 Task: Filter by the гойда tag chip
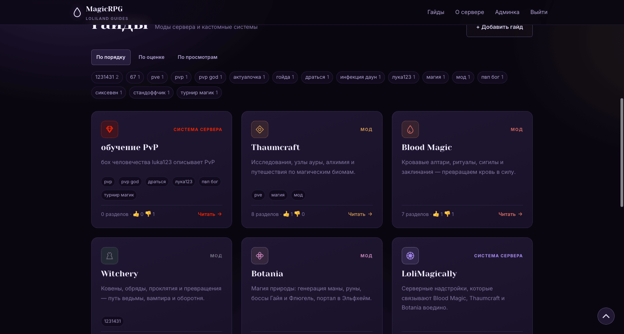tap(285, 77)
